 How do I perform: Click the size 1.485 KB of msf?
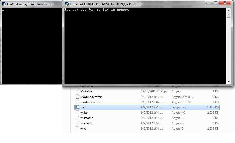pyautogui.click(x=213, y=107)
